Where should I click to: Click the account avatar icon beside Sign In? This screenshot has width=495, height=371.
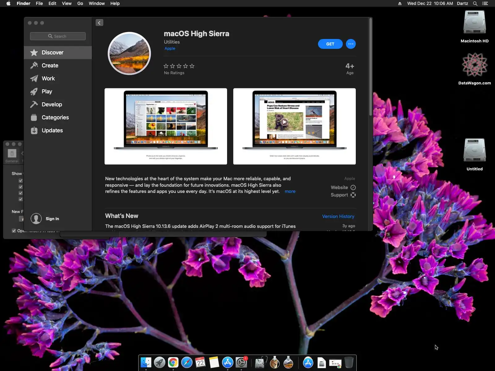[x=36, y=219]
